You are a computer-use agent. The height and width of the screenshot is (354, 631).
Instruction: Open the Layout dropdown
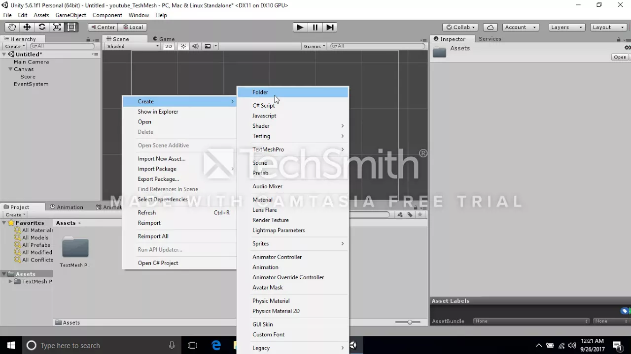608,27
